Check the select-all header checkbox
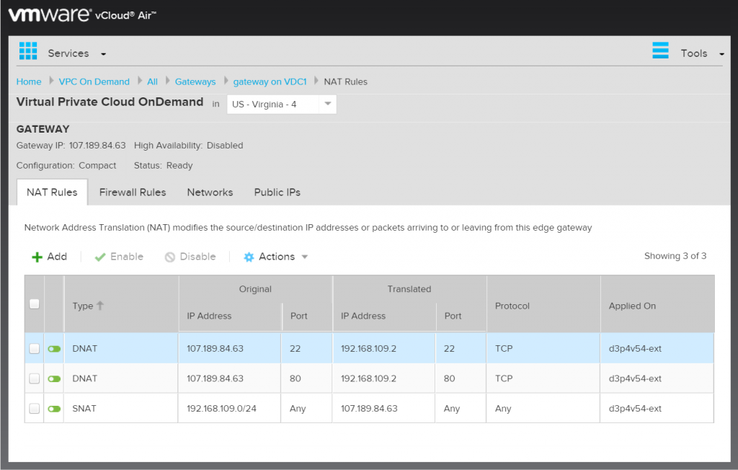The height and width of the screenshot is (470, 738). pos(35,303)
